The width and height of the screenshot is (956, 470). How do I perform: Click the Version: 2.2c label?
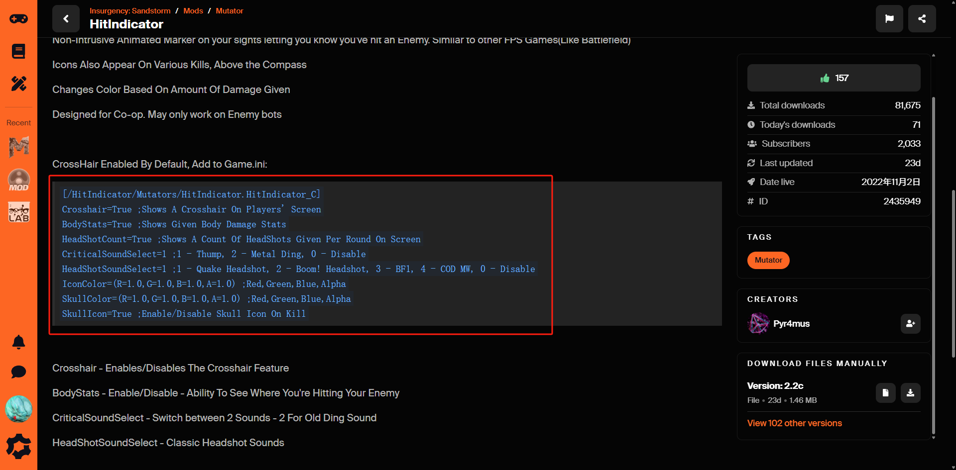(x=775, y=386)
